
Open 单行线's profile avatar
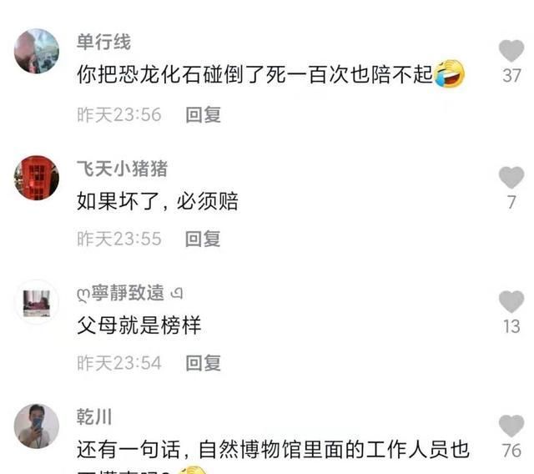(x=37, y=51)
